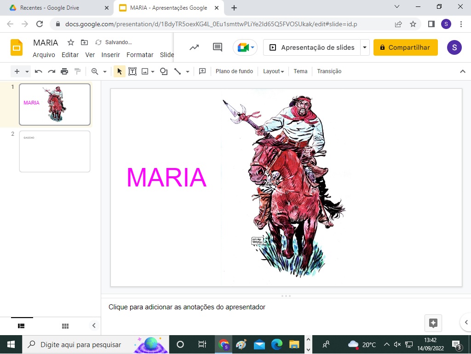Switch to grid view
Screen dimensions: 471x354
tap(65, 326)
